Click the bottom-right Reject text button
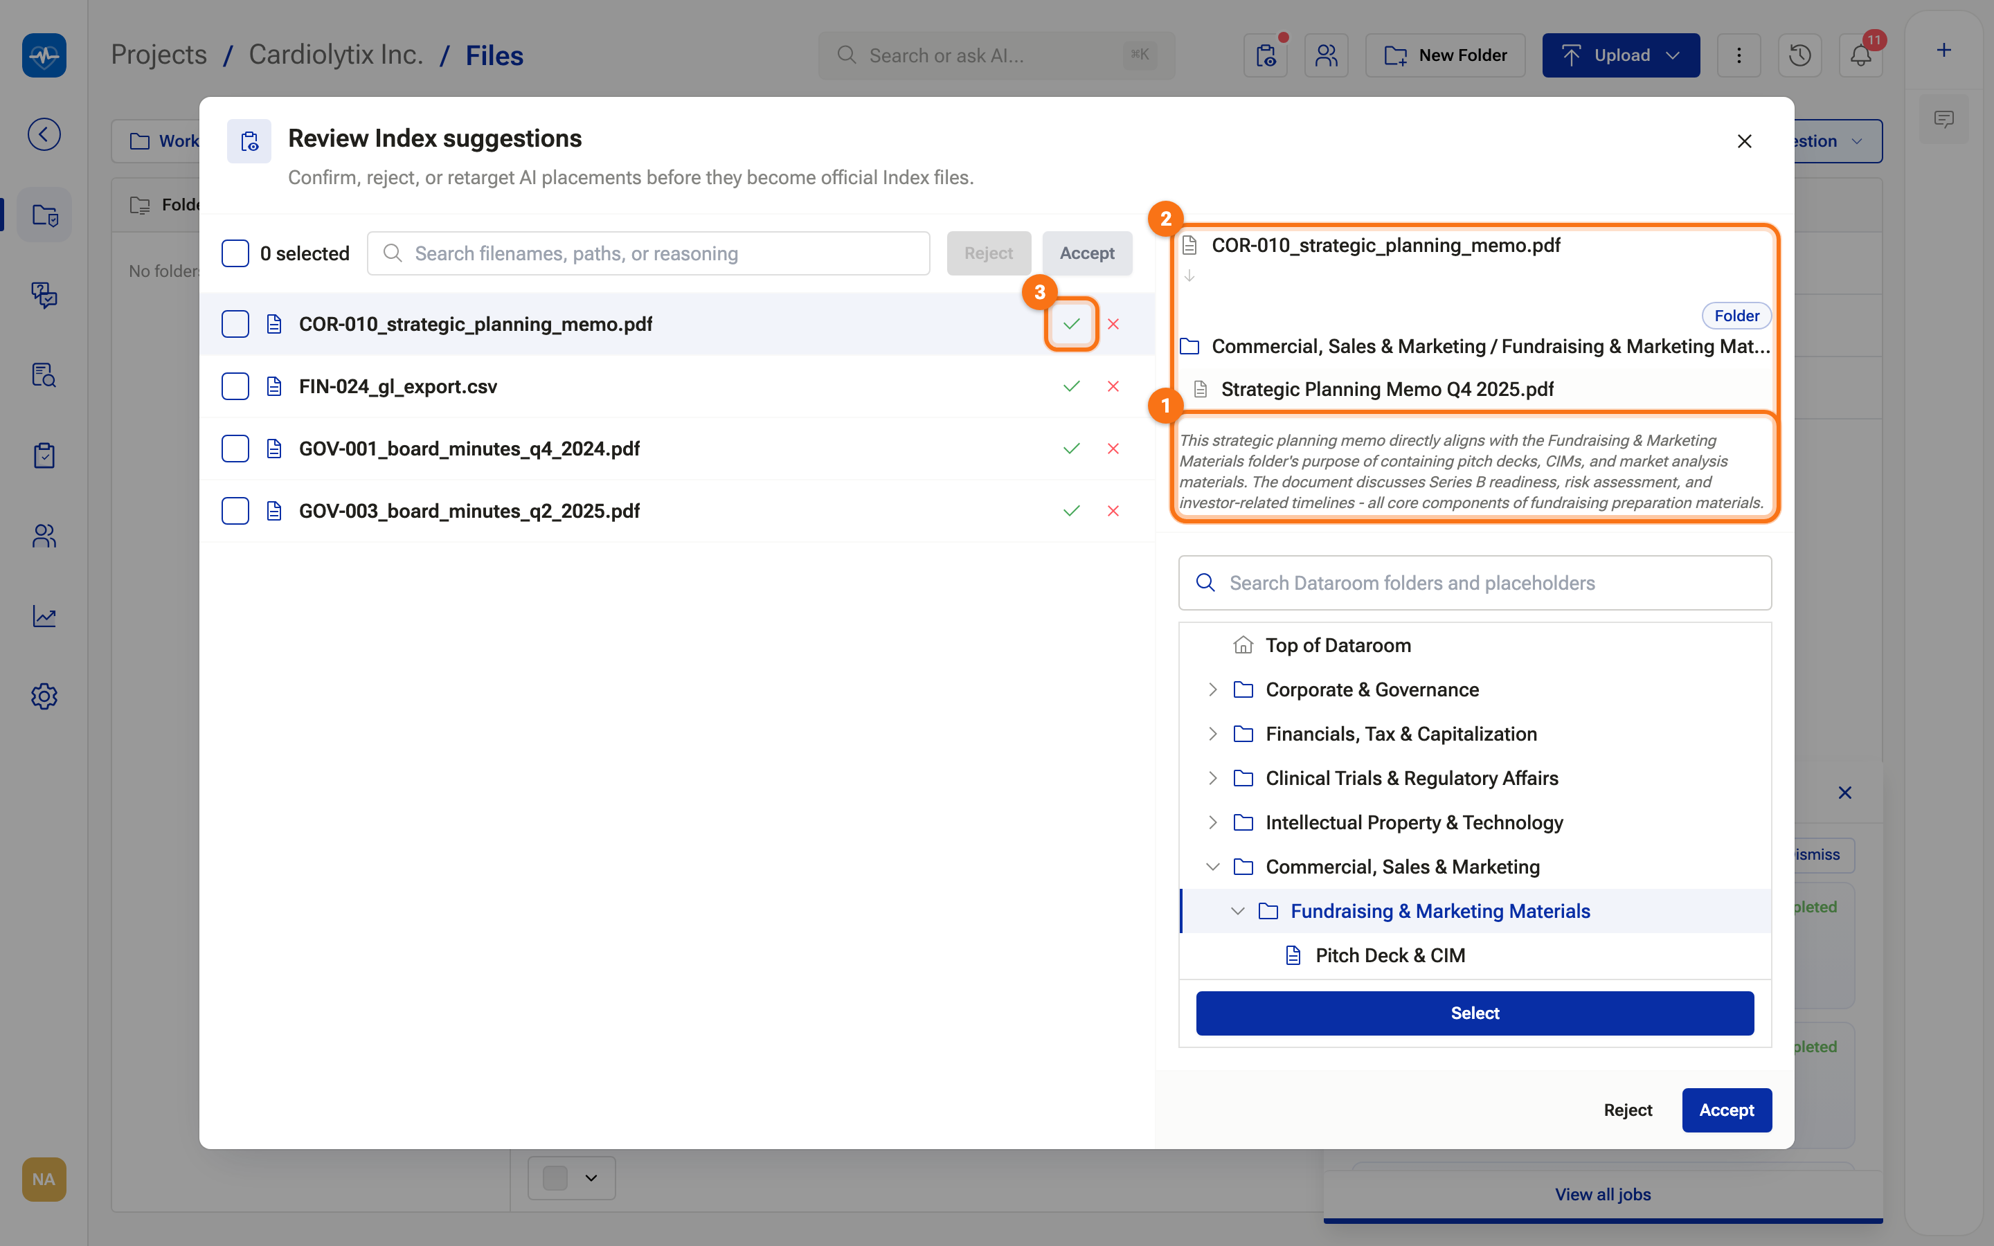 (1627, 1110)
